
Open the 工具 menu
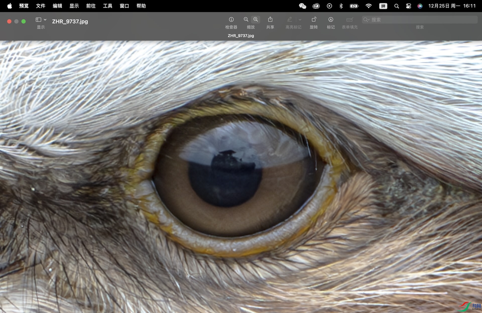pyautogui.click(x=107, y=6)
